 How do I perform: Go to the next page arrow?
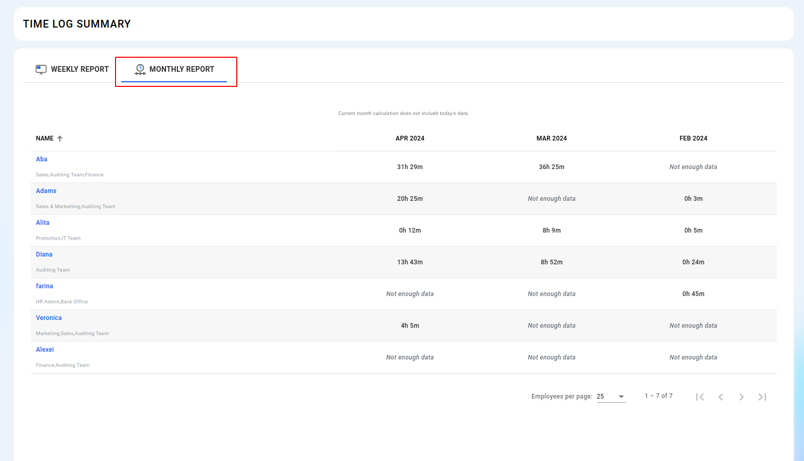click(742, 397)
